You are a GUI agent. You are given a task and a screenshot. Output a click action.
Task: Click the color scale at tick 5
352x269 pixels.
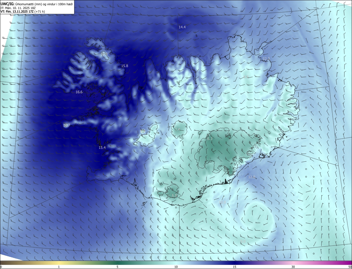[x=117, y=267]
